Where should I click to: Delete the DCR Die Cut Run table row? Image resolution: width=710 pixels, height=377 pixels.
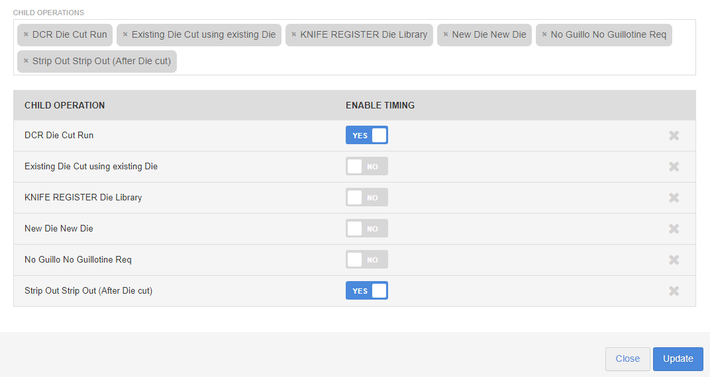pos(674,135)
